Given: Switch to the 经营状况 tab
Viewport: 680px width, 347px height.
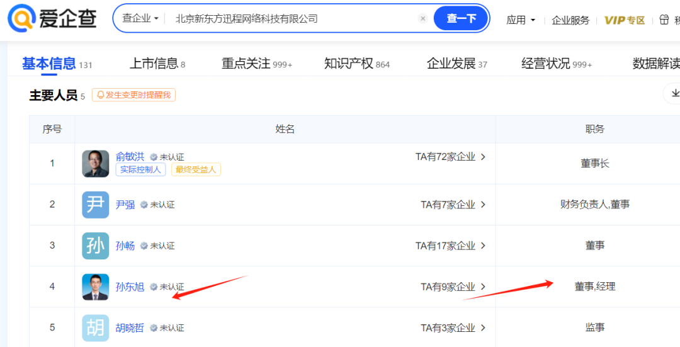Looking at the screenshot, I should (x=557, y=64).
